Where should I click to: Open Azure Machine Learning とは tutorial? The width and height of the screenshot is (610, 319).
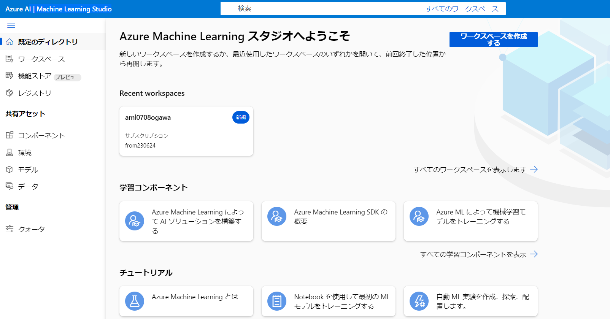click(186, 301)
